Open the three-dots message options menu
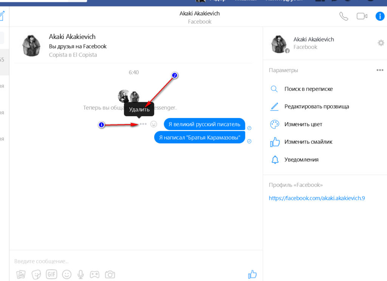 [x=143, y=124]
